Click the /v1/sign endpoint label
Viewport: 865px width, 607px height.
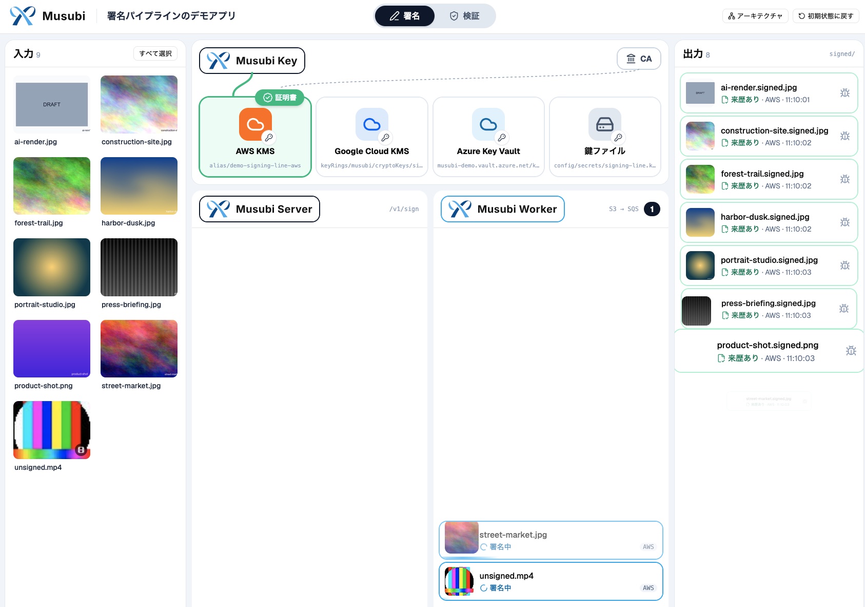[404, 209]
